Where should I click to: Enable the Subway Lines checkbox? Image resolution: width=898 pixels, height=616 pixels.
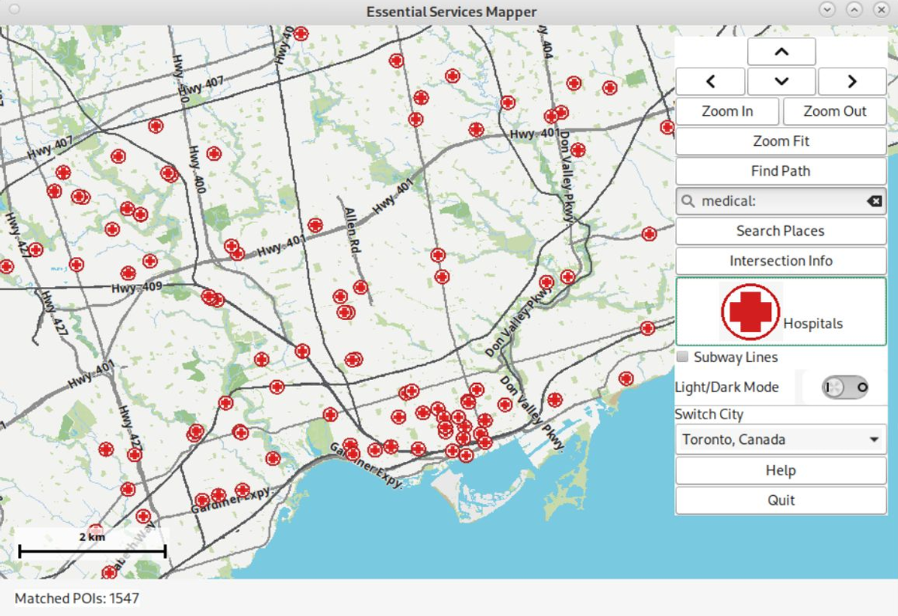682,357
